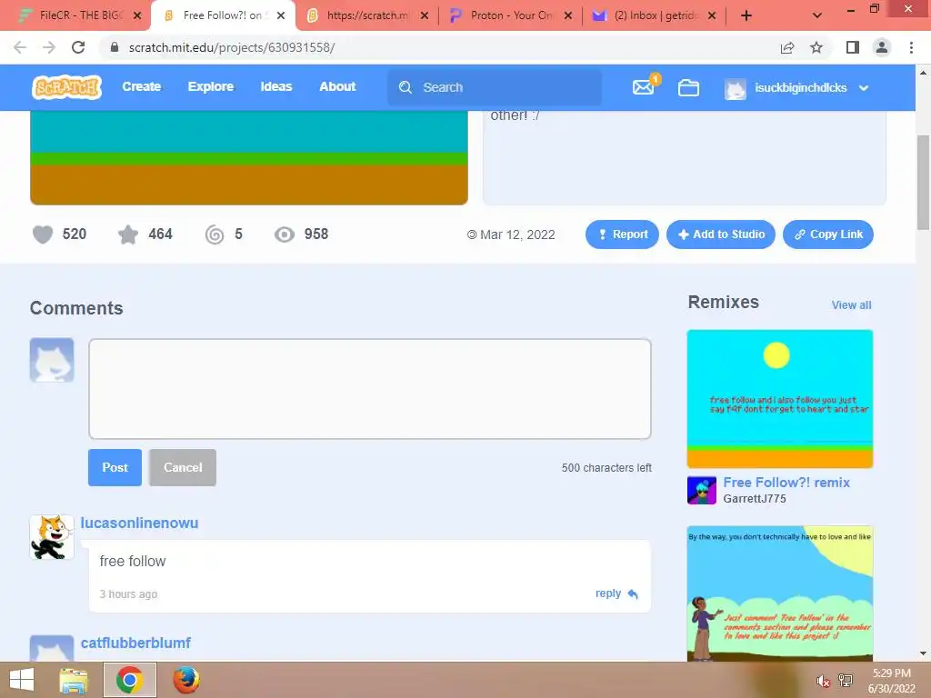Viewport: 931px width, 698px height.
Task: Bookmark this page with the star
Action: click(816, 47)
